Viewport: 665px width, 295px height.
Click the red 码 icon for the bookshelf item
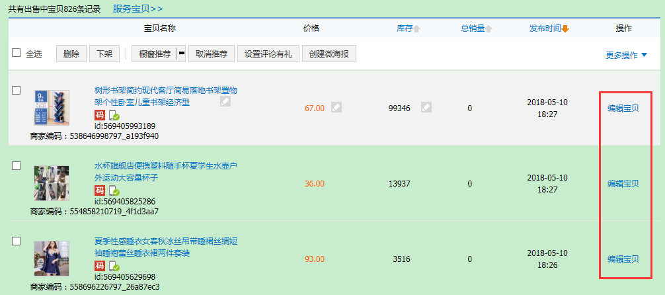100,116
